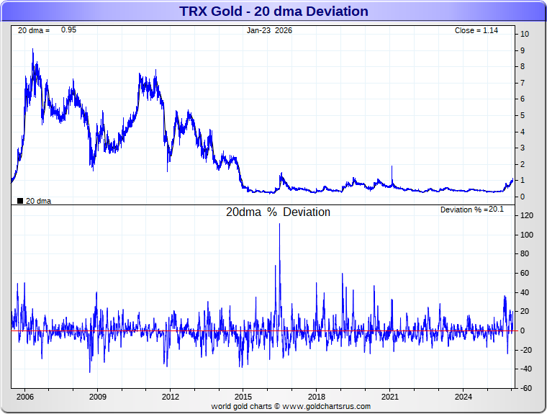Image resolution: width=547 pixels, height=414 pixels.
Task: Click the 'Deviation % =20.1' reading
Action: (x=472, y=210)
